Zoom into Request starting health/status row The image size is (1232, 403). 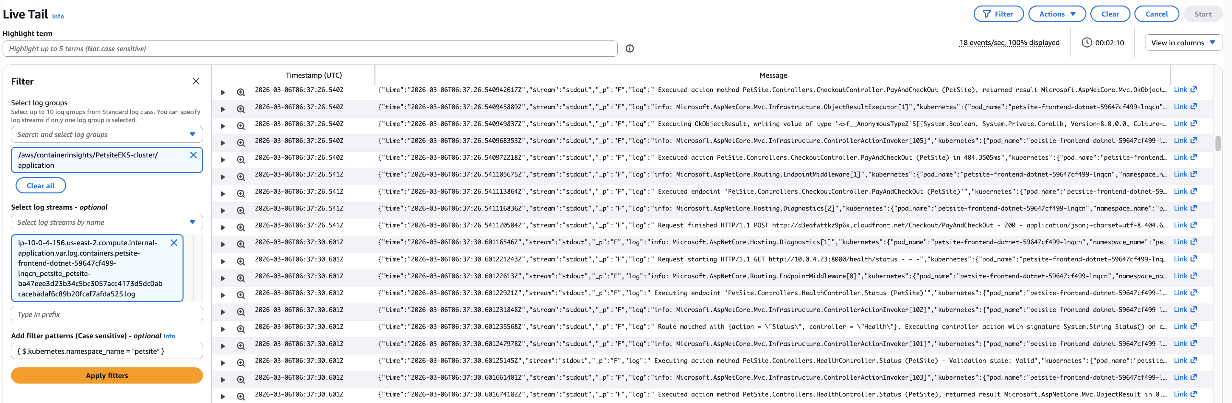pyautogui.click(x=241, y=261)
